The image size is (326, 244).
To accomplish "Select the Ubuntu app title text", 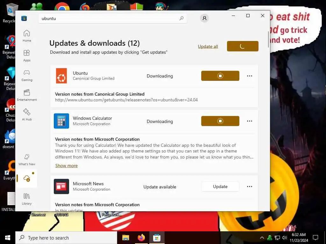I will point(80,73).
